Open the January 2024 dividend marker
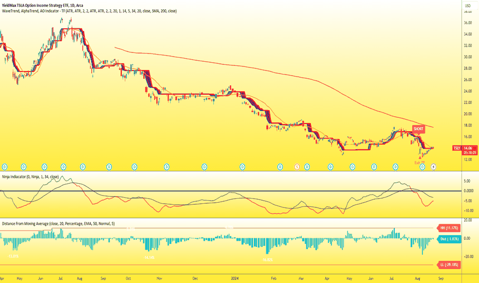Image resolution: width=479 pixels, height=283 pixels. (x=242, y=167)
